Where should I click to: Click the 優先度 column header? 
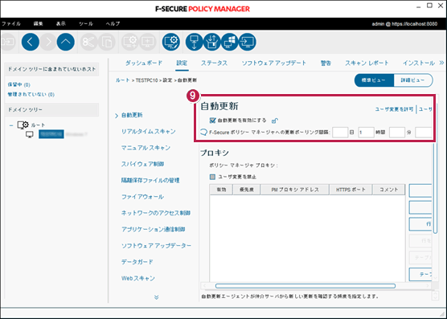click(x=246, y=190)
